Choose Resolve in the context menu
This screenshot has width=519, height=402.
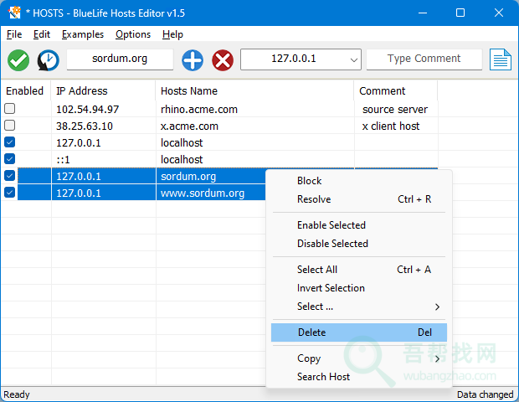[314, 199]
